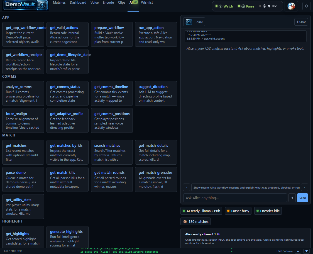
Task: Open settings via the top-right gear
Action: coord(307,6)
